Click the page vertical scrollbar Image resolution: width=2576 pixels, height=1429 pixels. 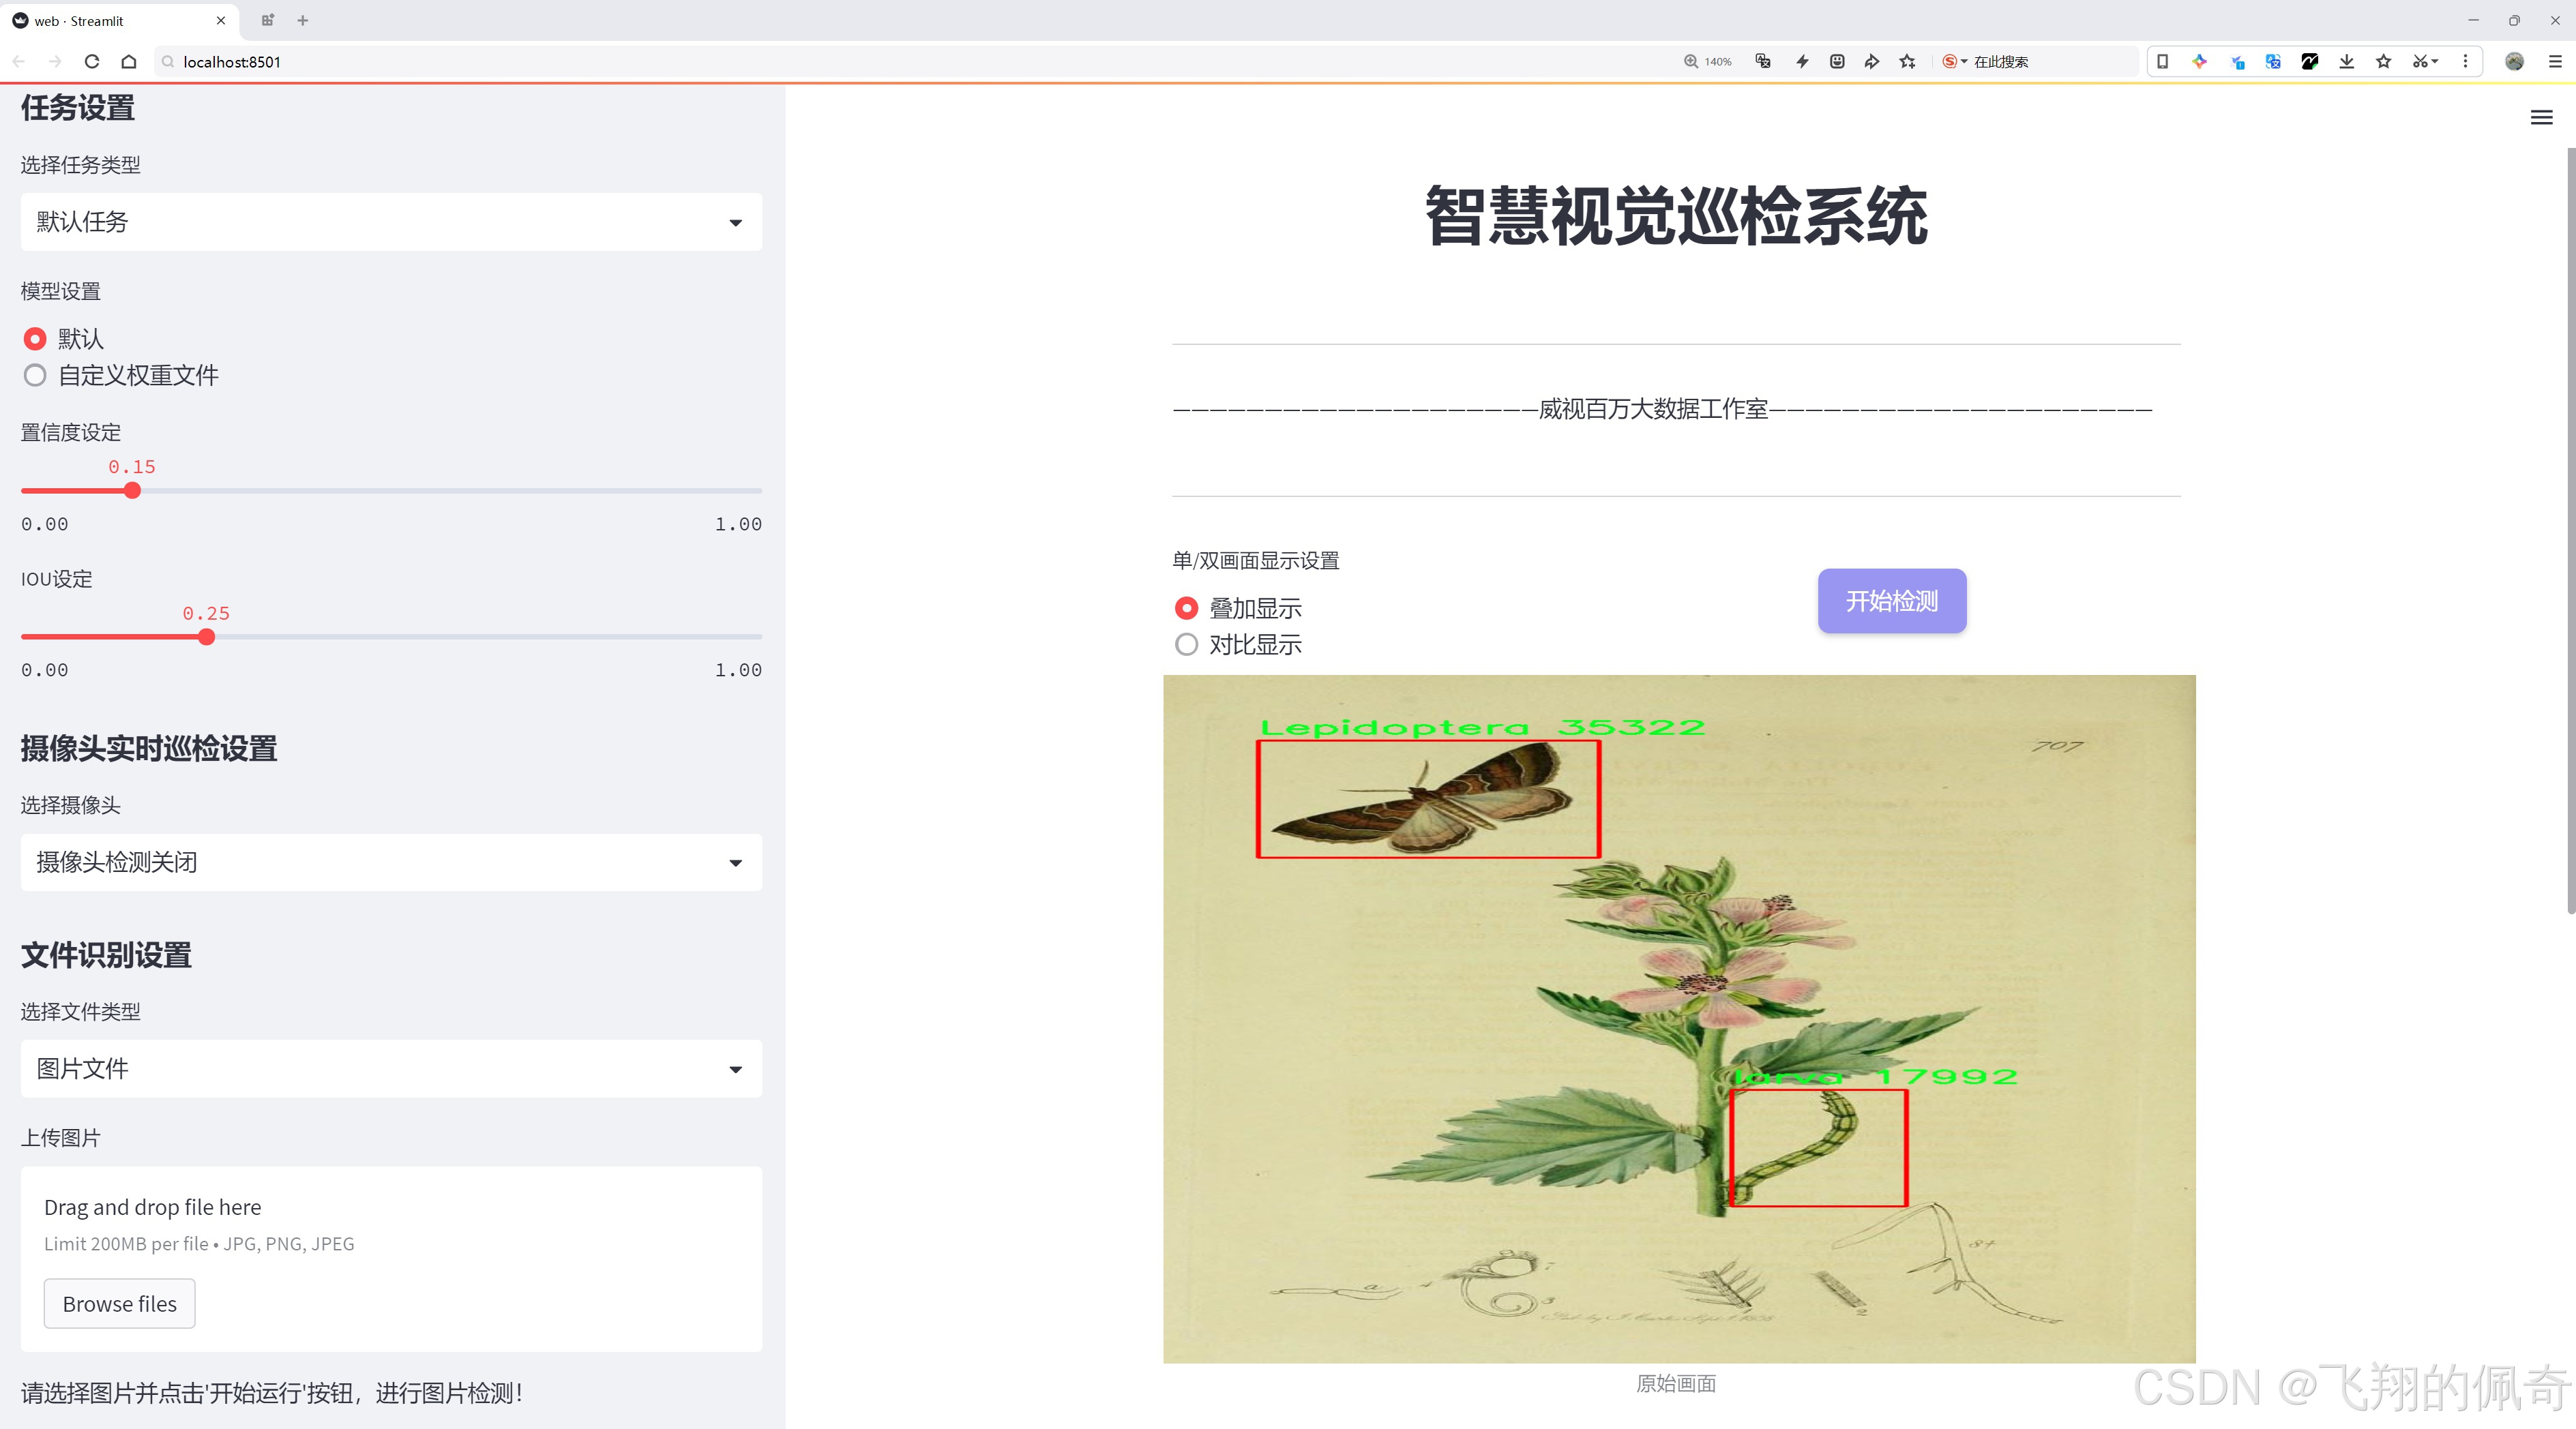coord(2570,530)
